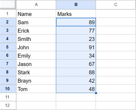Select the cell with value 91

(x=76, y=47)
